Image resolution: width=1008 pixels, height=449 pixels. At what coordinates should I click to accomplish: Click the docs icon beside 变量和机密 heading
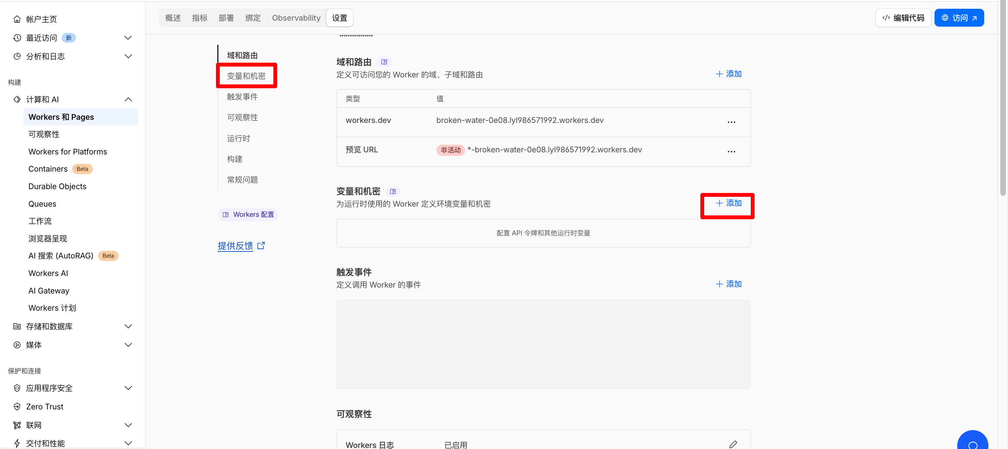pyautogui.click(x=392, y=192)
